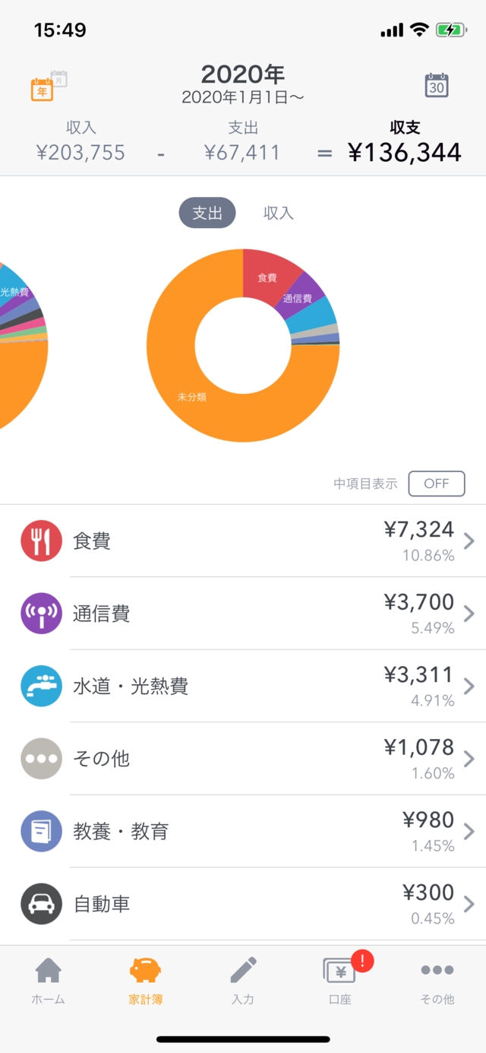Image resolution: width=486 pixels, height=1053 pixels.
Task: Tap the day-30 calendar icon
Action: tap(437, 85)
